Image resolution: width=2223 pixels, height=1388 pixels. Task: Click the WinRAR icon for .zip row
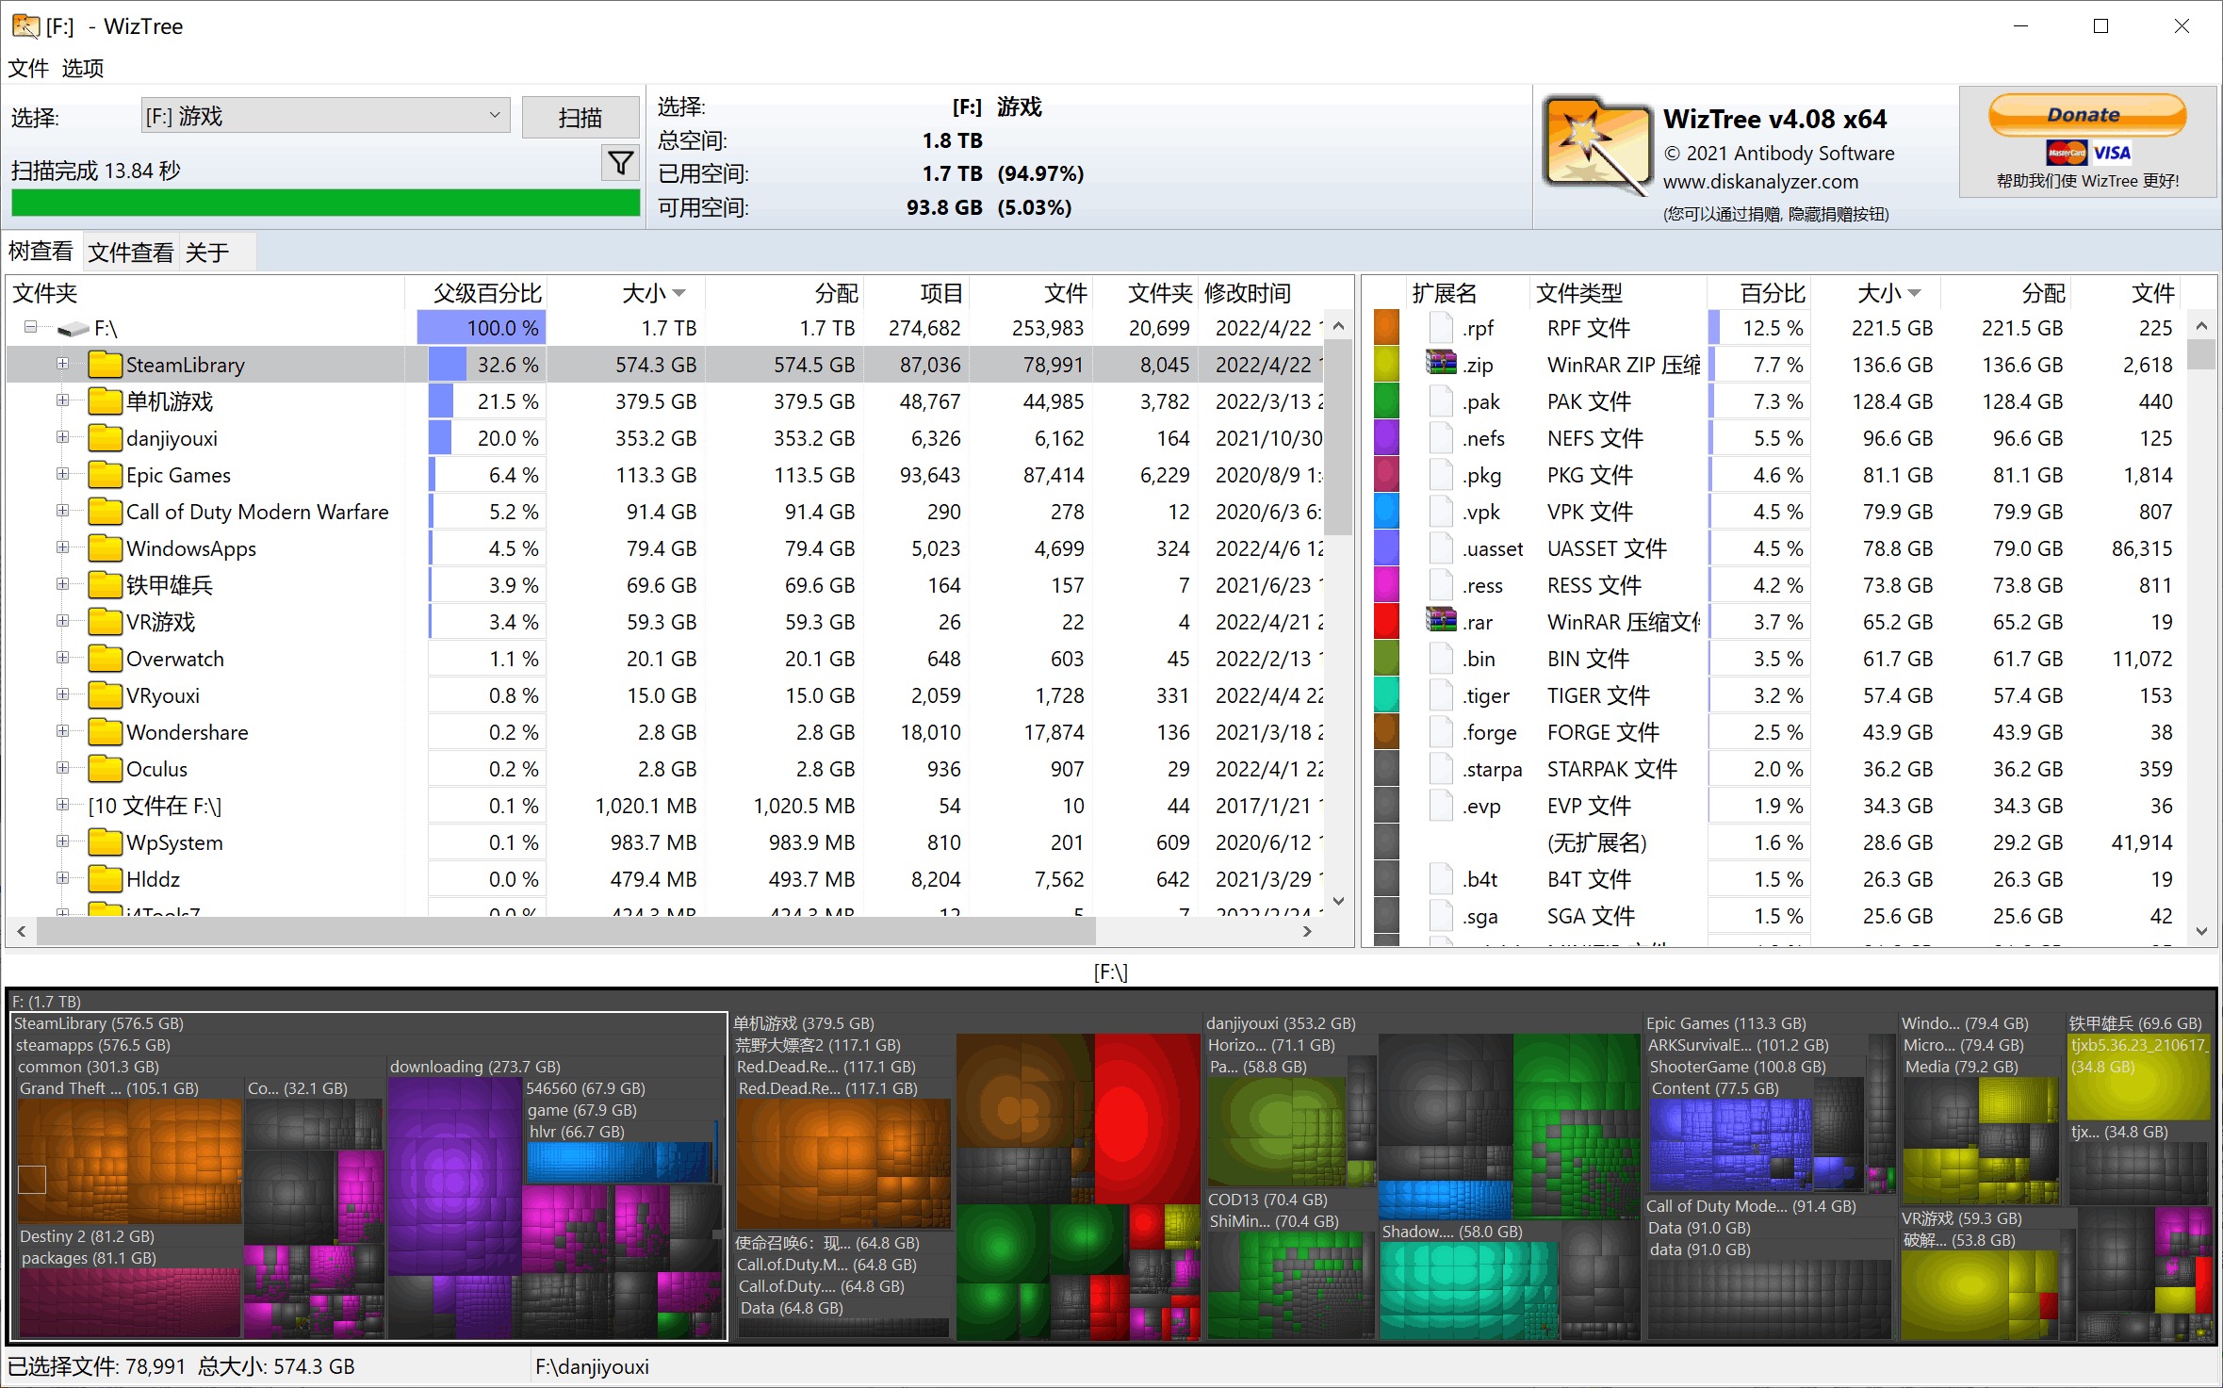coord(1441,364)
